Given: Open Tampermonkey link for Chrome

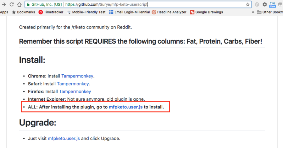Looking at the screenshot, I should pos(77,76).
